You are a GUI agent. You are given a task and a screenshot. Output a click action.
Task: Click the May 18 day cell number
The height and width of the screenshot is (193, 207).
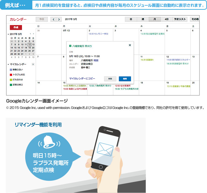click(x=142, y=83)
